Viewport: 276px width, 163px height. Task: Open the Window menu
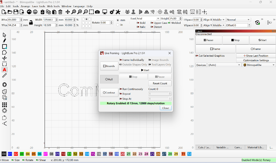(66, 6)
